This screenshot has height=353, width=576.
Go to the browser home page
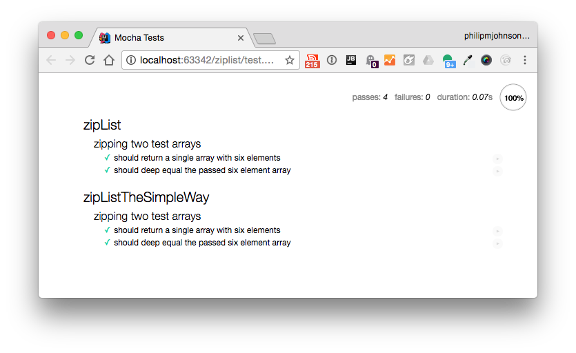click(109, 60)
